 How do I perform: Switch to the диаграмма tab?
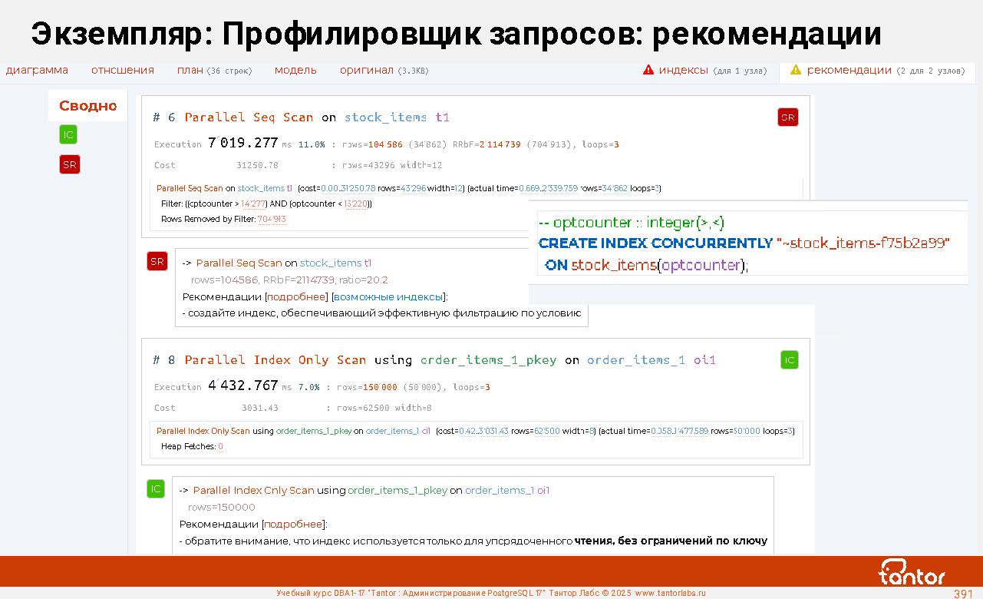point(37,70)
